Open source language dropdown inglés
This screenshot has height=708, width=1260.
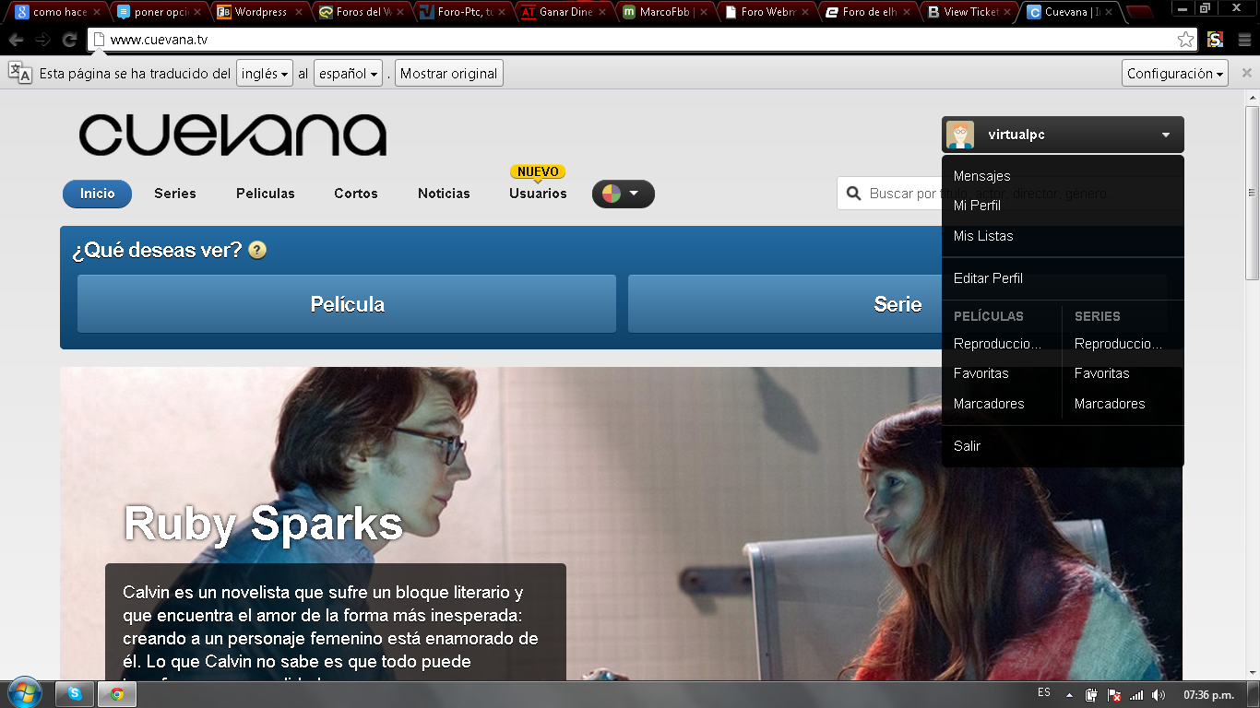point(265,74)
